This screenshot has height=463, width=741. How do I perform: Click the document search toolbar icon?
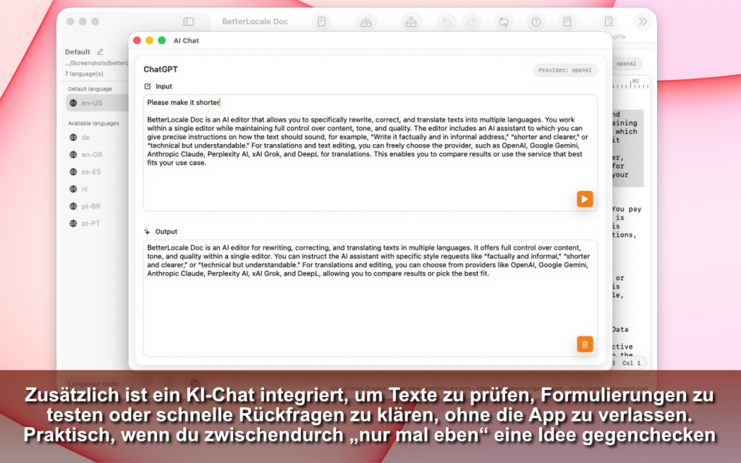click(x=609, y=22)
